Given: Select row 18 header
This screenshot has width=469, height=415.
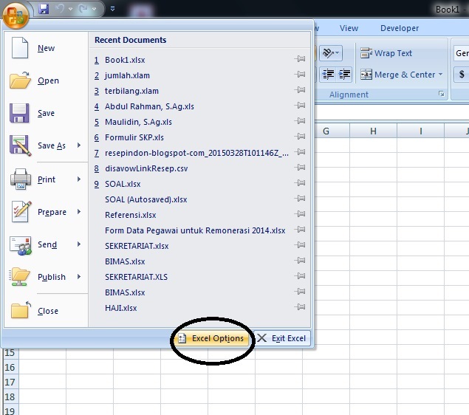Looking at the screenshot, I should pyautogui.click(x=10, y=397).
